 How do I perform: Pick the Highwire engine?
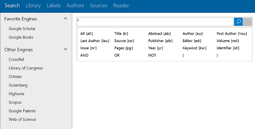point(16,94)
